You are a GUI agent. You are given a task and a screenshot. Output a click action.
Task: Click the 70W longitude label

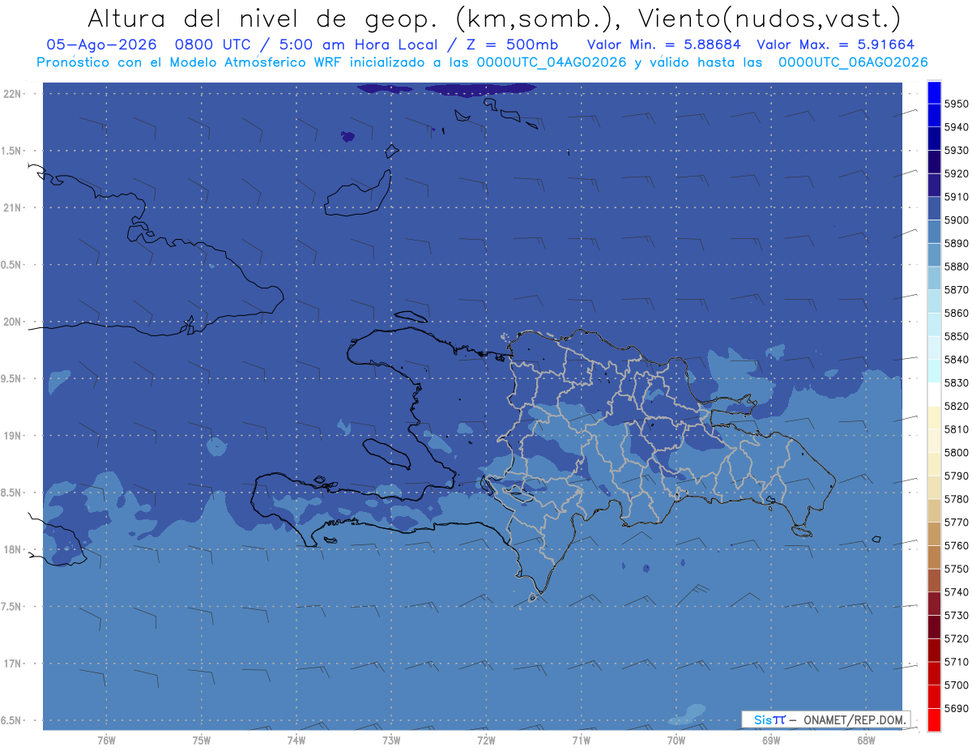676,740
